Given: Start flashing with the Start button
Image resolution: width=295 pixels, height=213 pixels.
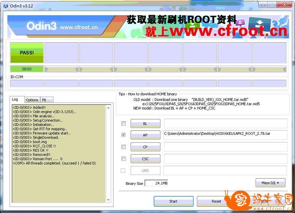Looking at the screenshot, I should tap(173, 201).
